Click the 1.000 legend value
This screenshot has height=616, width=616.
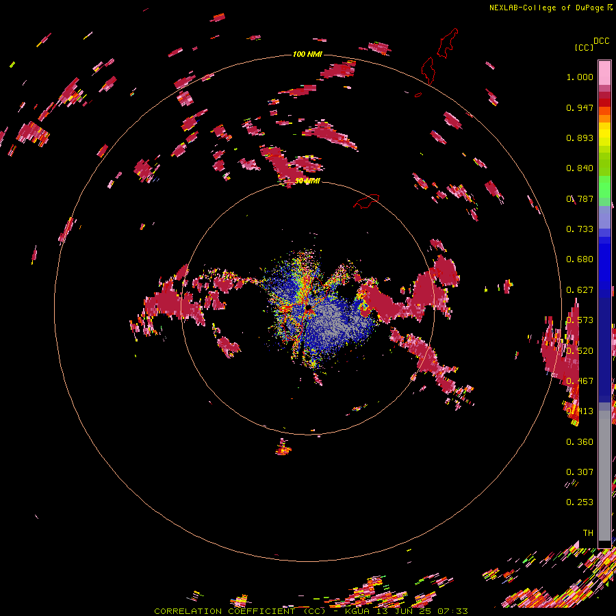(580, 77)
